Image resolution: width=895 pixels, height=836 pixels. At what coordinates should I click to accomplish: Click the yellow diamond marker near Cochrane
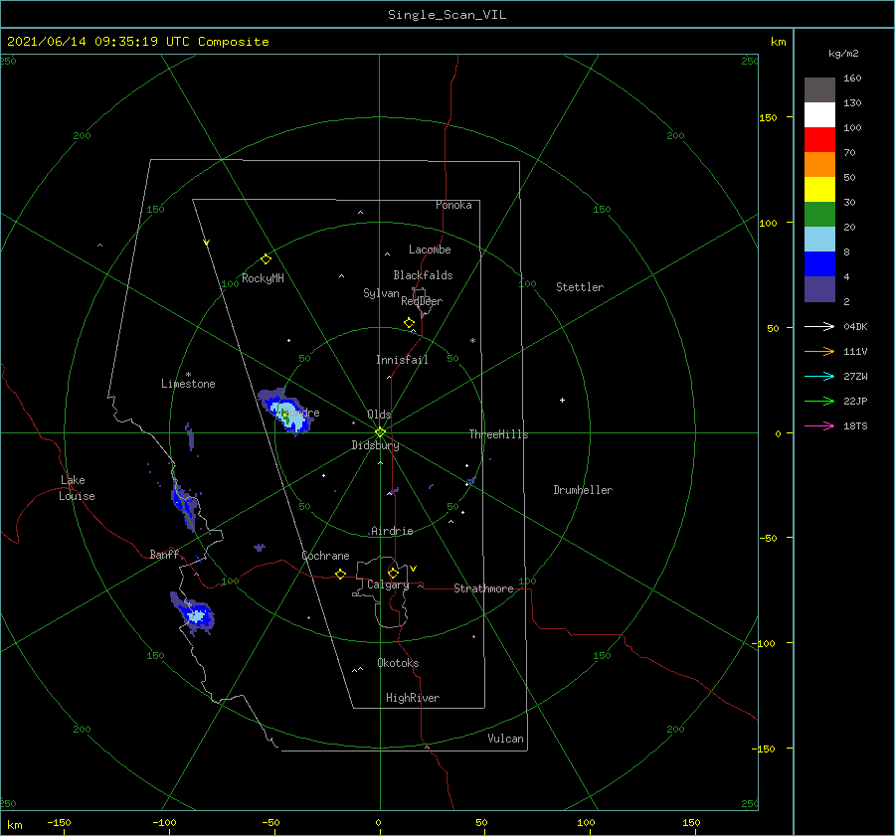(341, 575)
